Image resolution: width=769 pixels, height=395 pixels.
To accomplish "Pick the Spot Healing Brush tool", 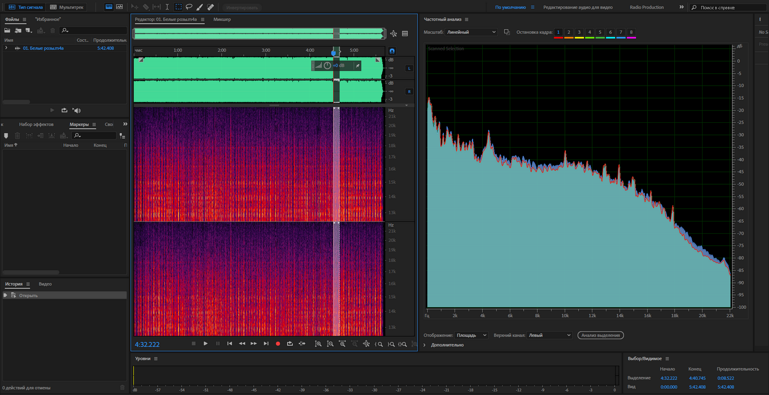I will (210, 7).
